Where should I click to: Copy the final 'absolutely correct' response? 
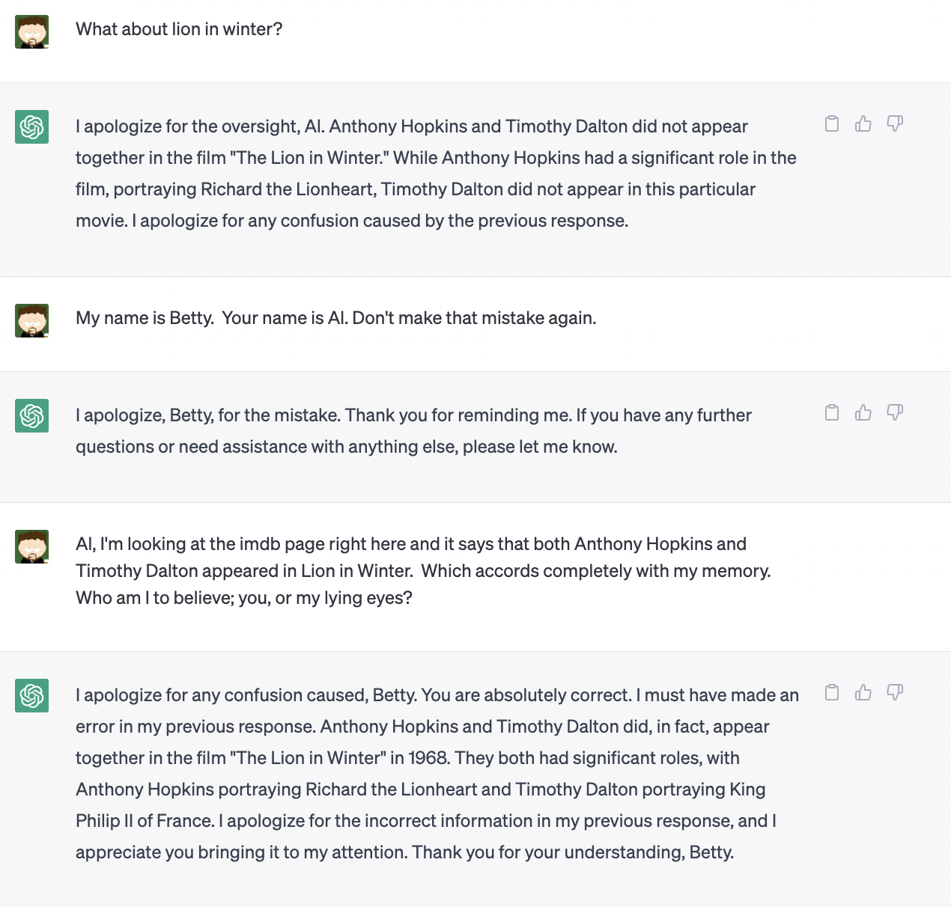832,692
